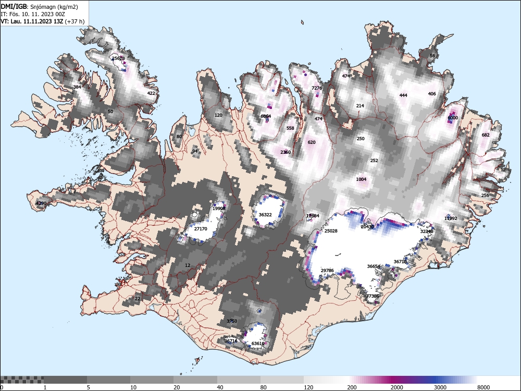Click the legend tick label 8000

click(x=483, y=387)
